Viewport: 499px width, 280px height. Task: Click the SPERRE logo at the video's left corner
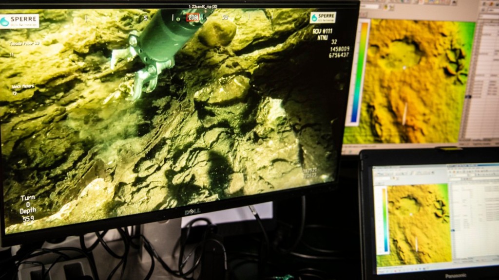(x=19, y=21)
